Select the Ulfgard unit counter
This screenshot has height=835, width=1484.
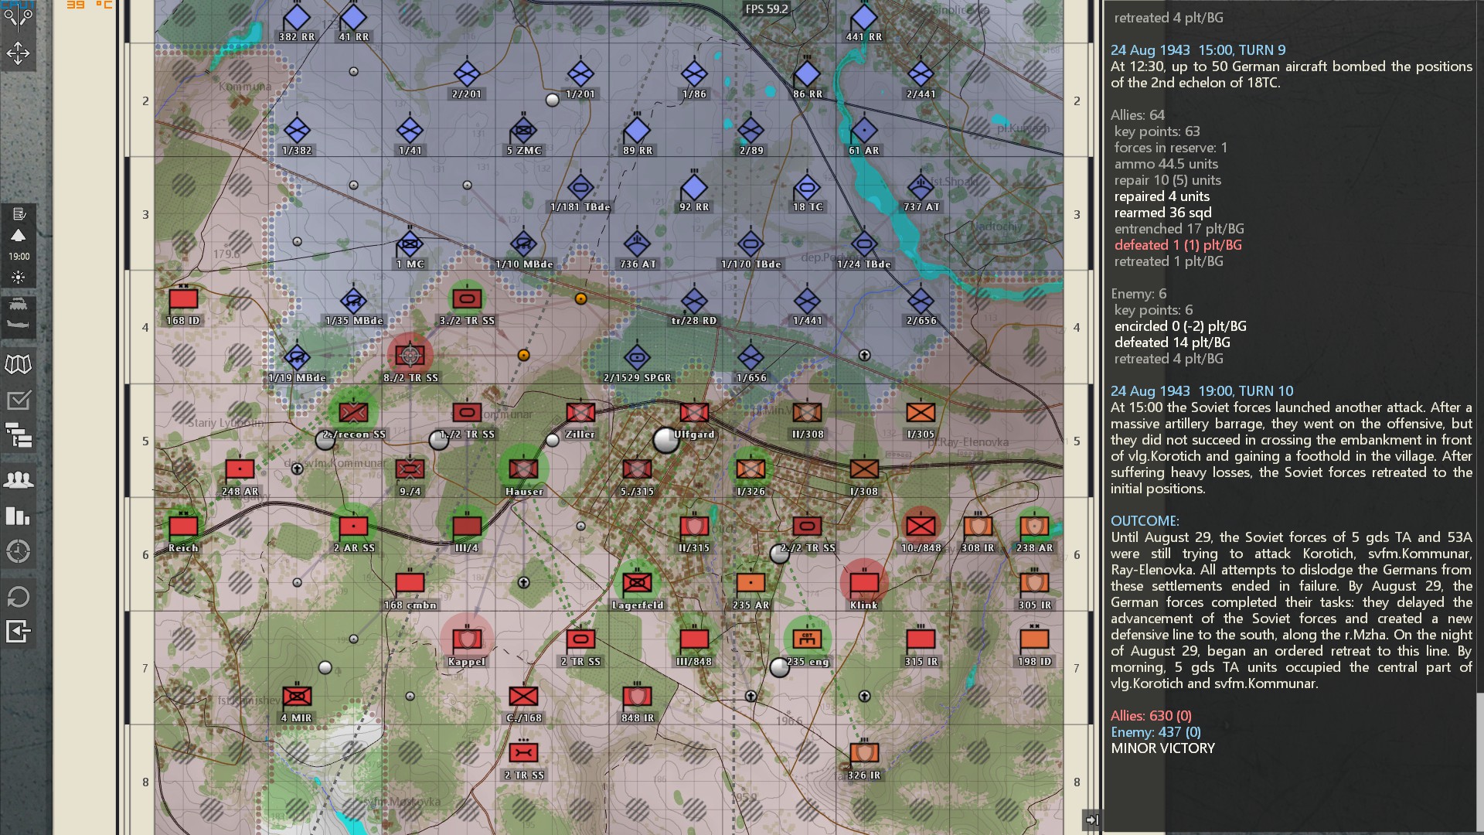click(x=694, y=413)
